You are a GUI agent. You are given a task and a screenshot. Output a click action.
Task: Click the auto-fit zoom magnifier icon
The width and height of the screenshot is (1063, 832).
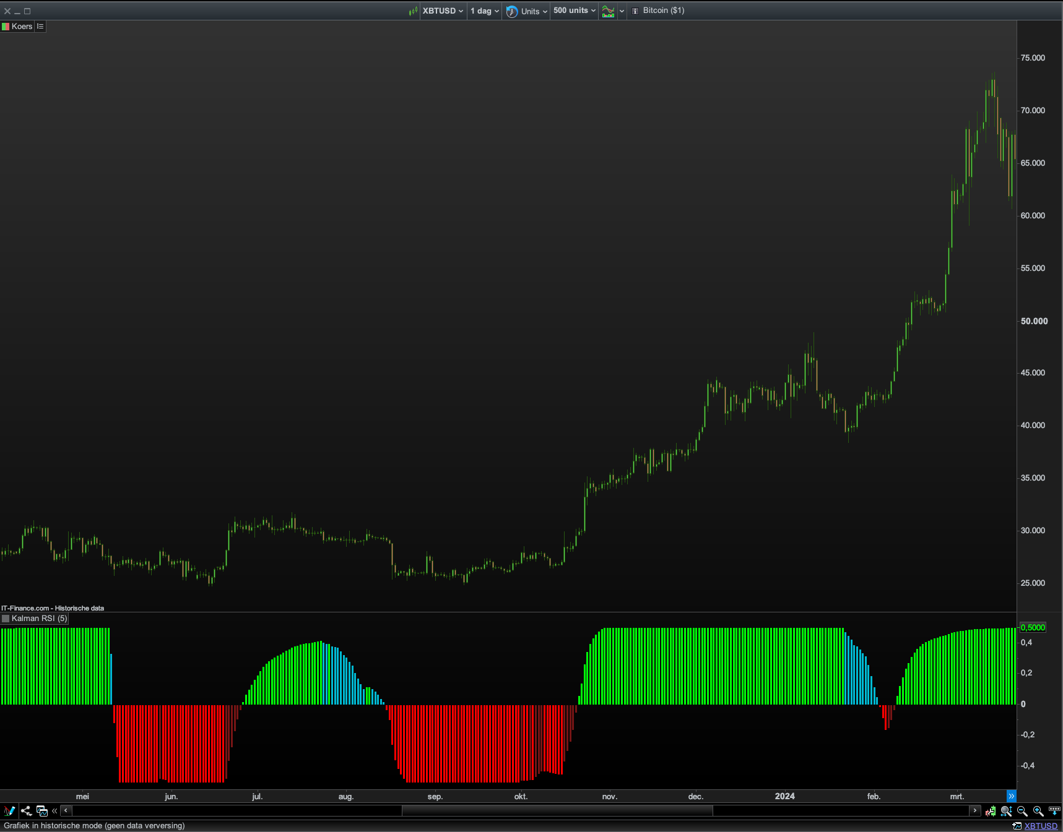(x=1007, y=811)
